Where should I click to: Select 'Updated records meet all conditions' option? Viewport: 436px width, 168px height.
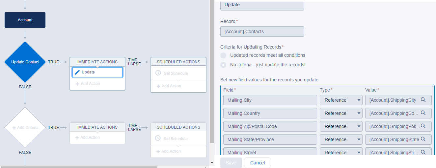point(224,55)
